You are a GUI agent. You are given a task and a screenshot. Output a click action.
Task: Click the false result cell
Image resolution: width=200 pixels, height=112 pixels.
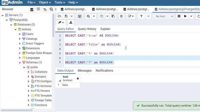click(71, 85)
